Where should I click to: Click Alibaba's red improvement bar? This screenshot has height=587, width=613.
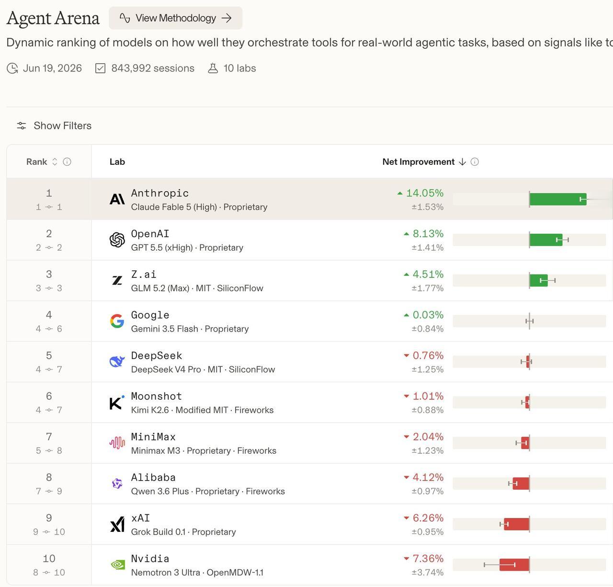[521, 483]
